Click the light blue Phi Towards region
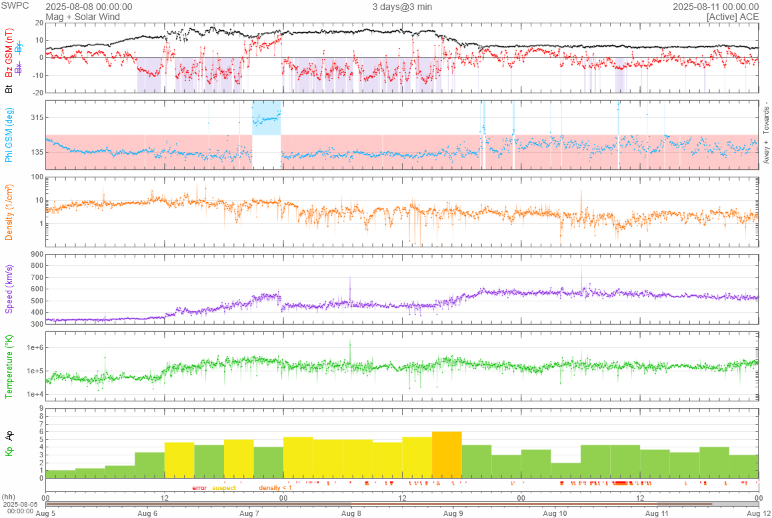The image size is (772, 518). [x=267, y=119]
